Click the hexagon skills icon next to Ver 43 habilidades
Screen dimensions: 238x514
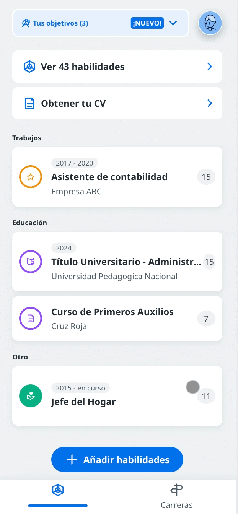click(29, 67)
